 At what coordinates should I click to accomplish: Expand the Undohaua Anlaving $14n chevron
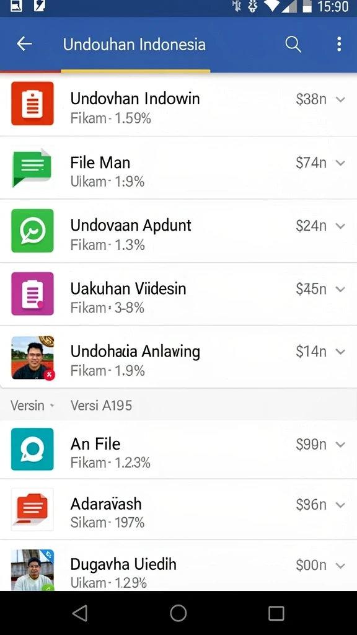click(340, 352)
